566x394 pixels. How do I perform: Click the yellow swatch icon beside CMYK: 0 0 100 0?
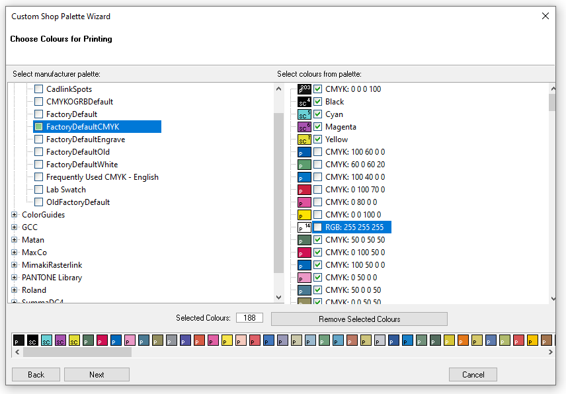(304, 215)
